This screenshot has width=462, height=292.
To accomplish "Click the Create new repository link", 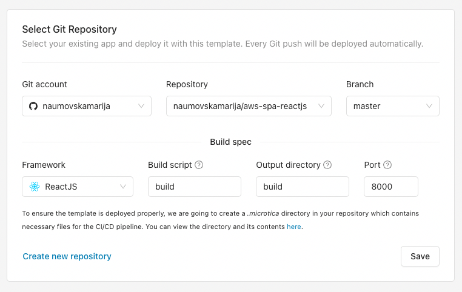I will coord(67,256).
